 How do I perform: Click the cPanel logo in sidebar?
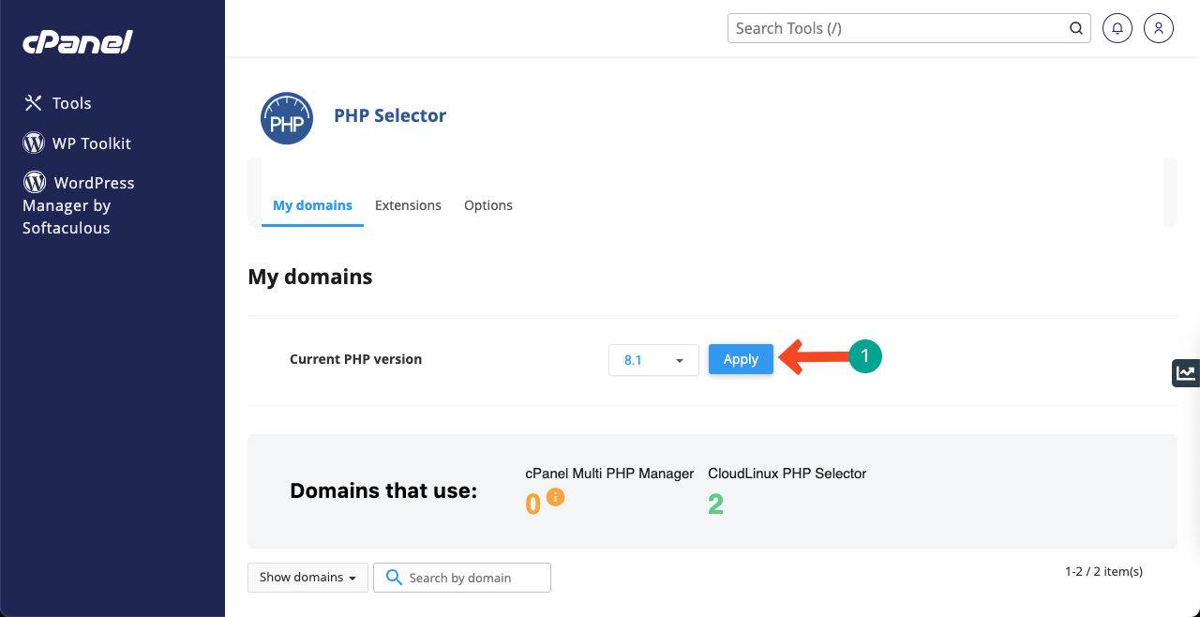point(78,42)
